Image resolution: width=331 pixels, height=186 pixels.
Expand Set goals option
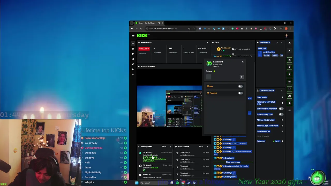coord(282,141)
